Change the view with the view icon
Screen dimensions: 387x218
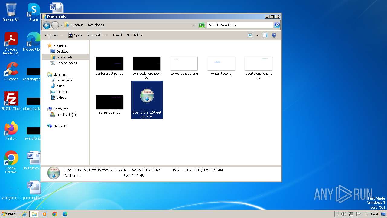(x=250, y=35)
